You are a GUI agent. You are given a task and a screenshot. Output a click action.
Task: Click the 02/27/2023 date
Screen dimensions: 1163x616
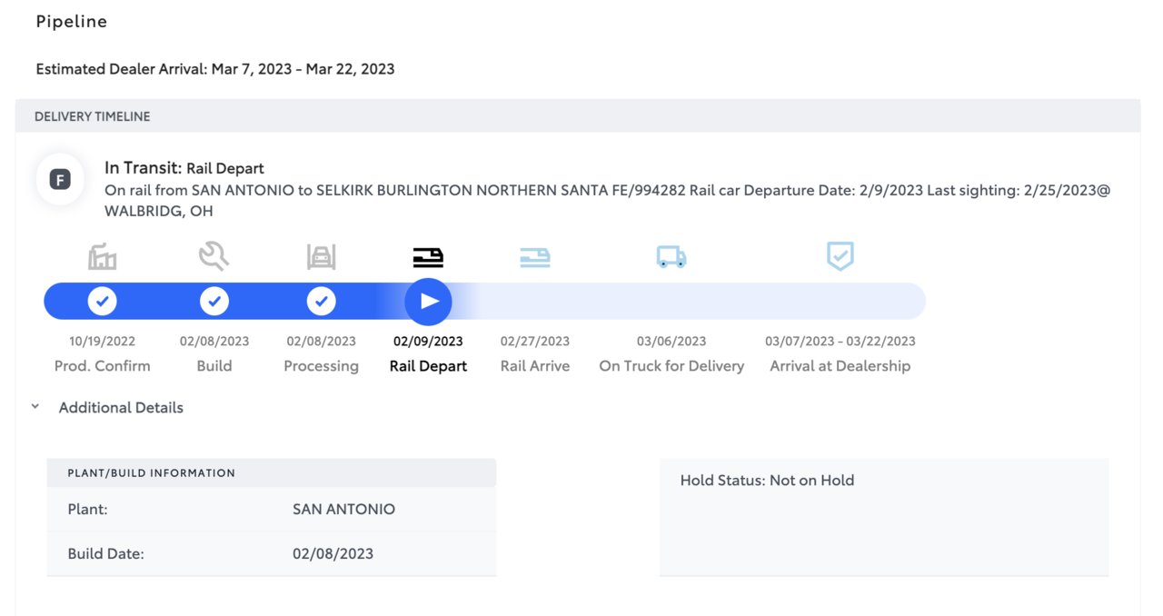535,342
